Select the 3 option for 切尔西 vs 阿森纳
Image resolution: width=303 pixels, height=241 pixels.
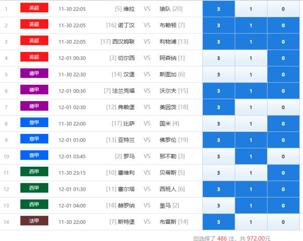(219, 58)
